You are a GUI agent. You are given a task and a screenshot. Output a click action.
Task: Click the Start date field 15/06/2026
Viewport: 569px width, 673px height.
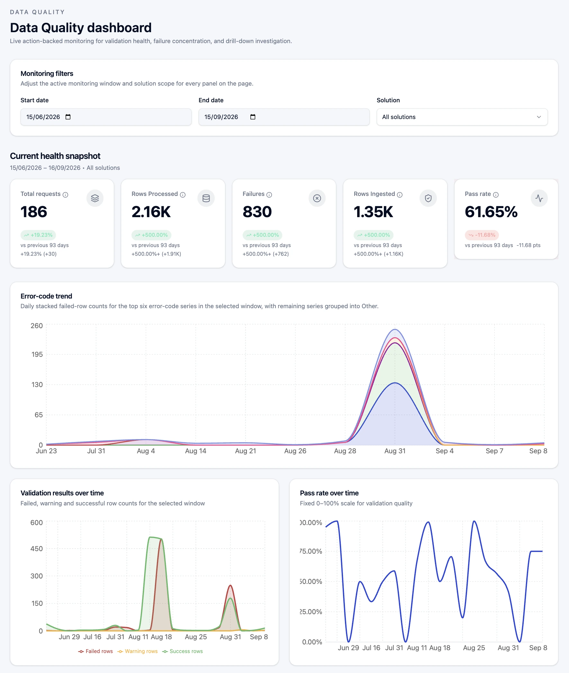(106, 117)
